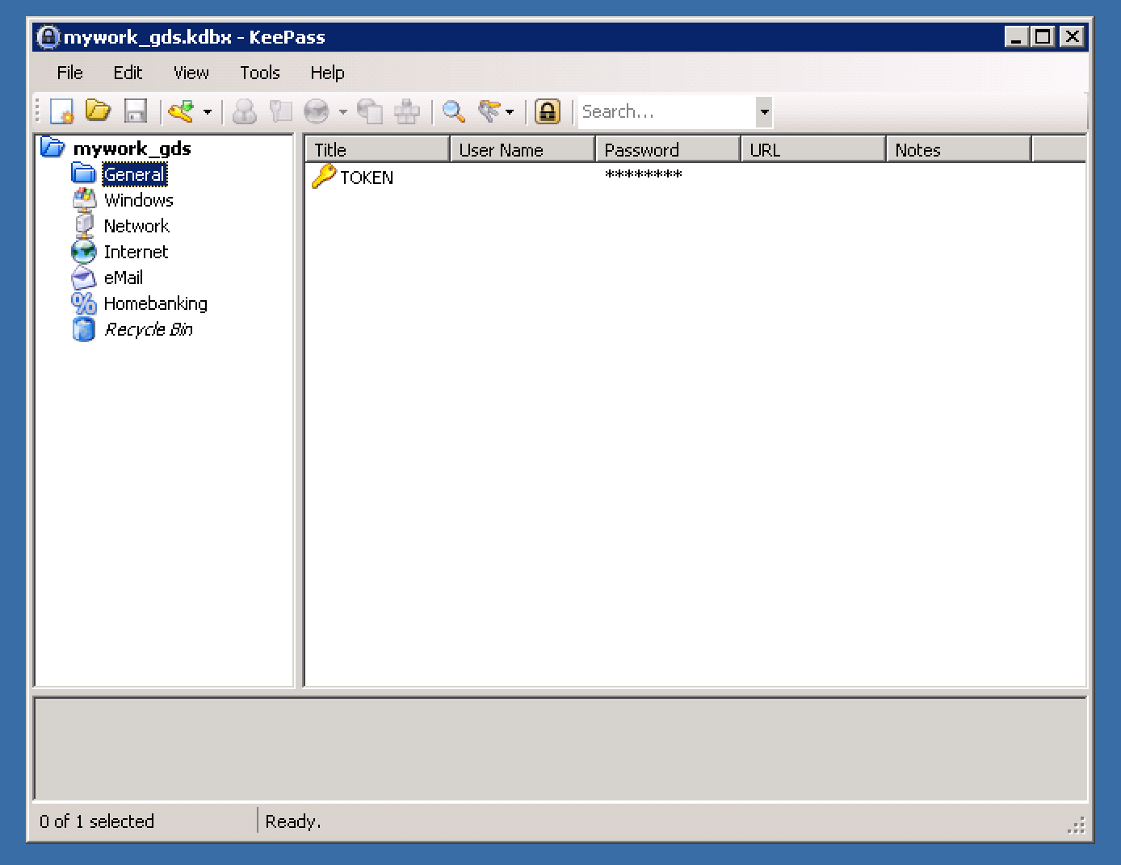This screenshot has height=865, width=1121.
Task: Expand the Open URL dropdown arrow
Action: point(343,112)
